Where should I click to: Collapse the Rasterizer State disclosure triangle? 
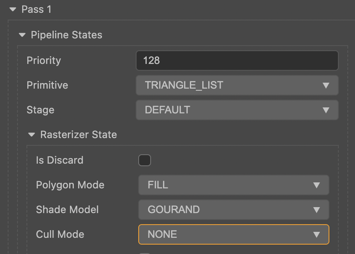tap(31, 135)
